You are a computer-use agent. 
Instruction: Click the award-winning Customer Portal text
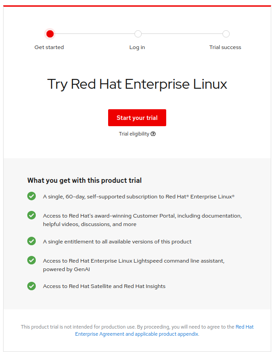coord(142,220)
